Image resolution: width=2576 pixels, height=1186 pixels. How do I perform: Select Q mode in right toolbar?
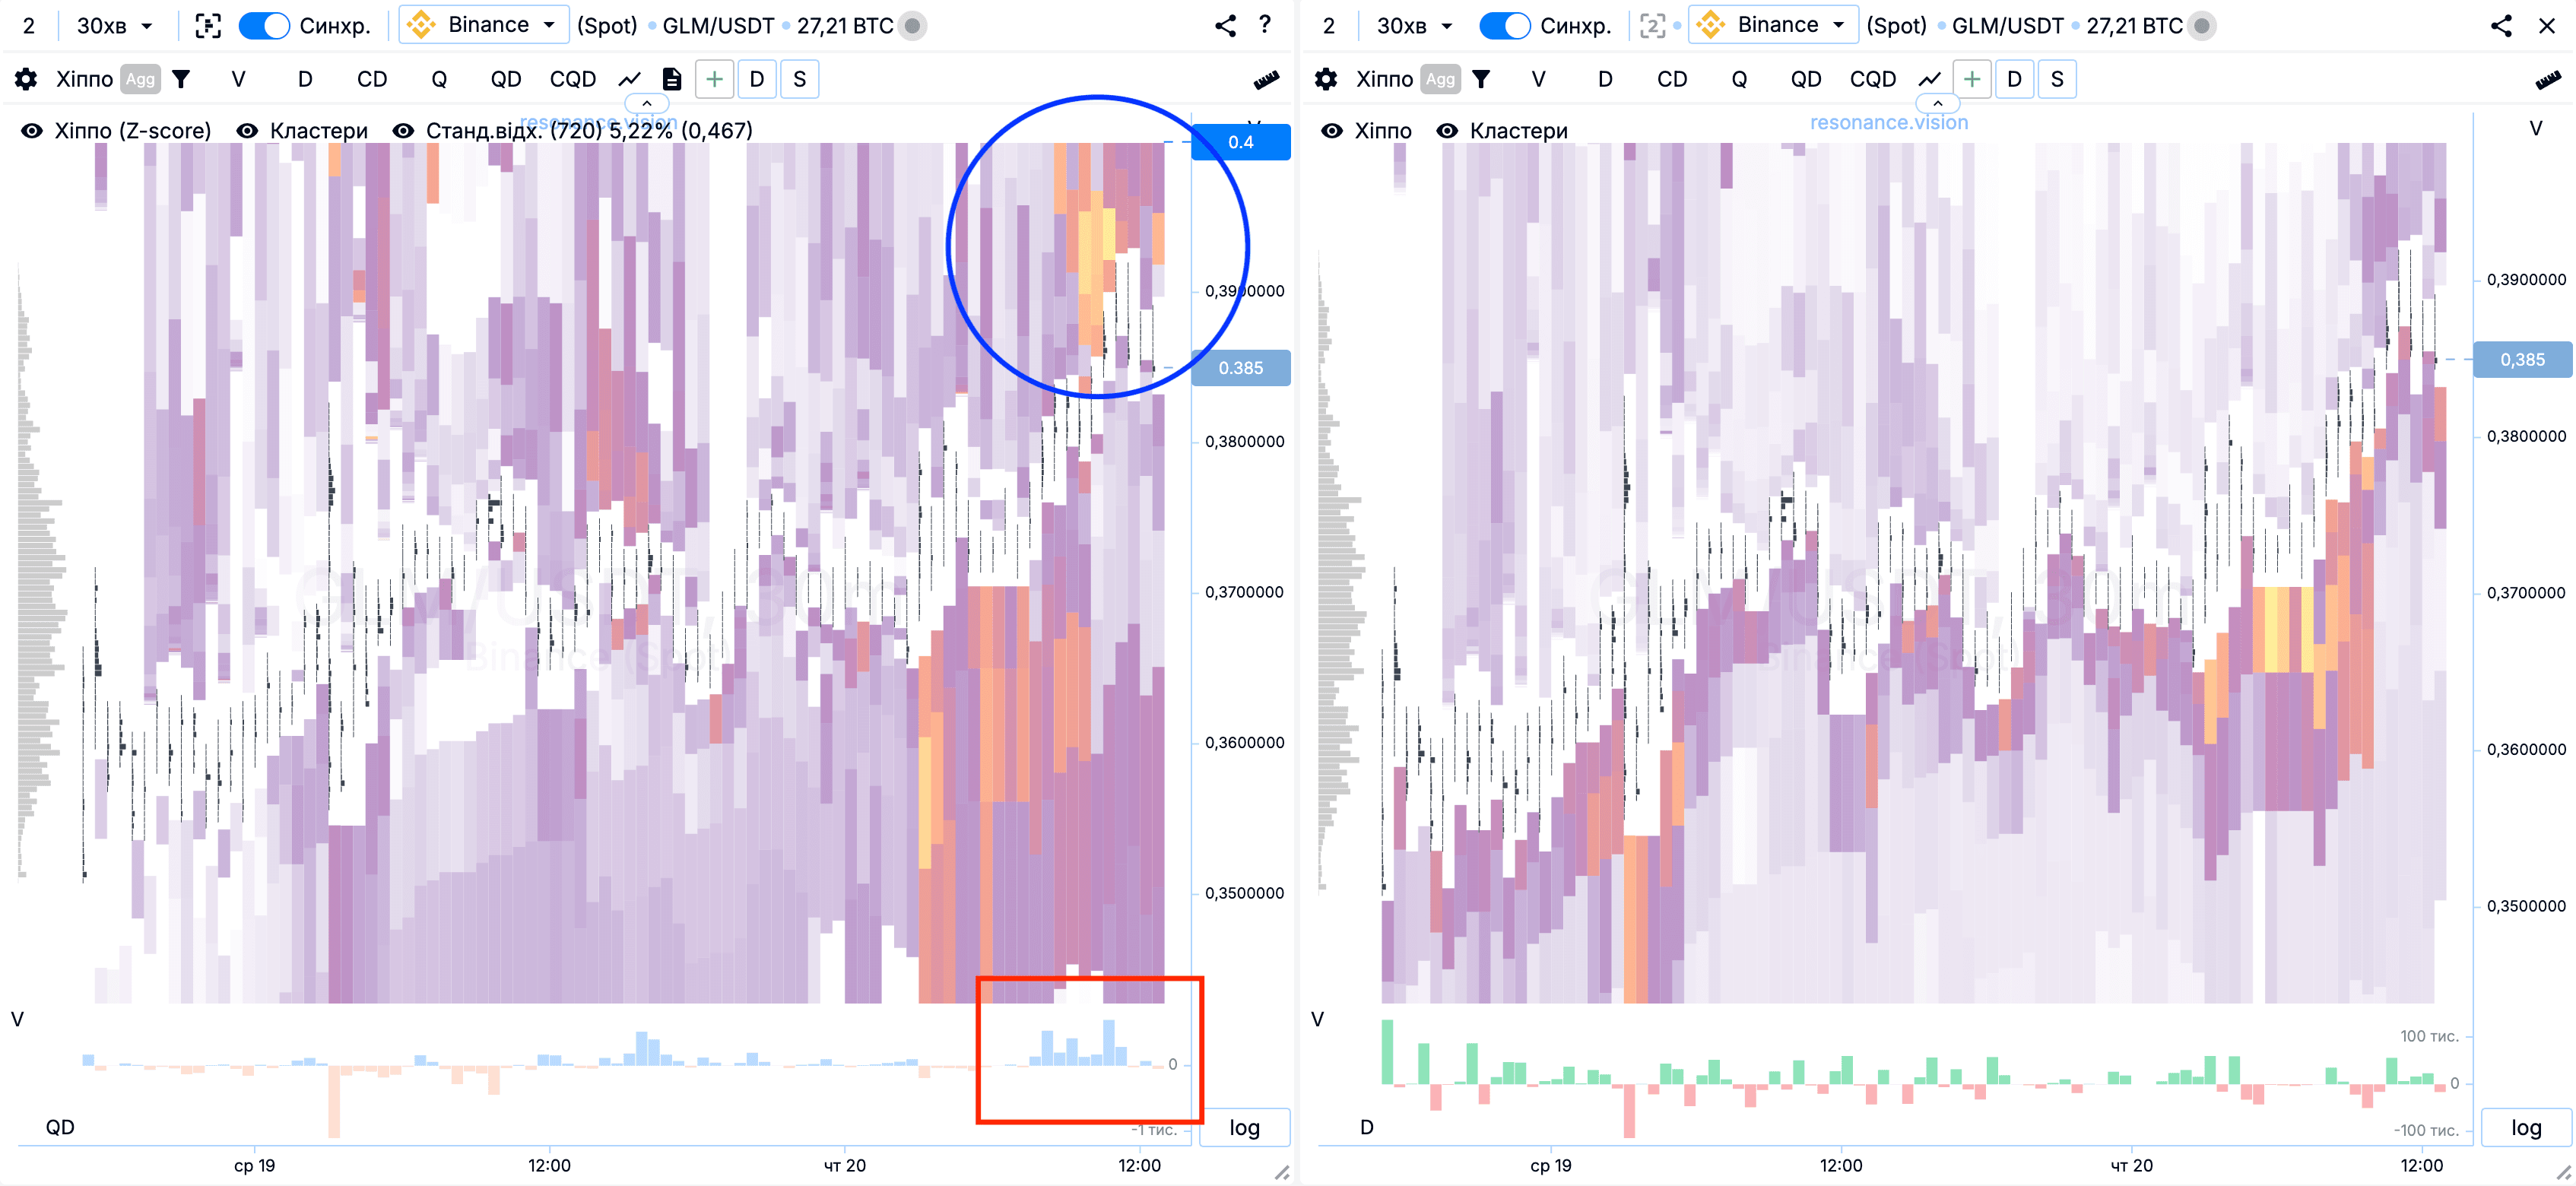click(x=1739, y=79)
